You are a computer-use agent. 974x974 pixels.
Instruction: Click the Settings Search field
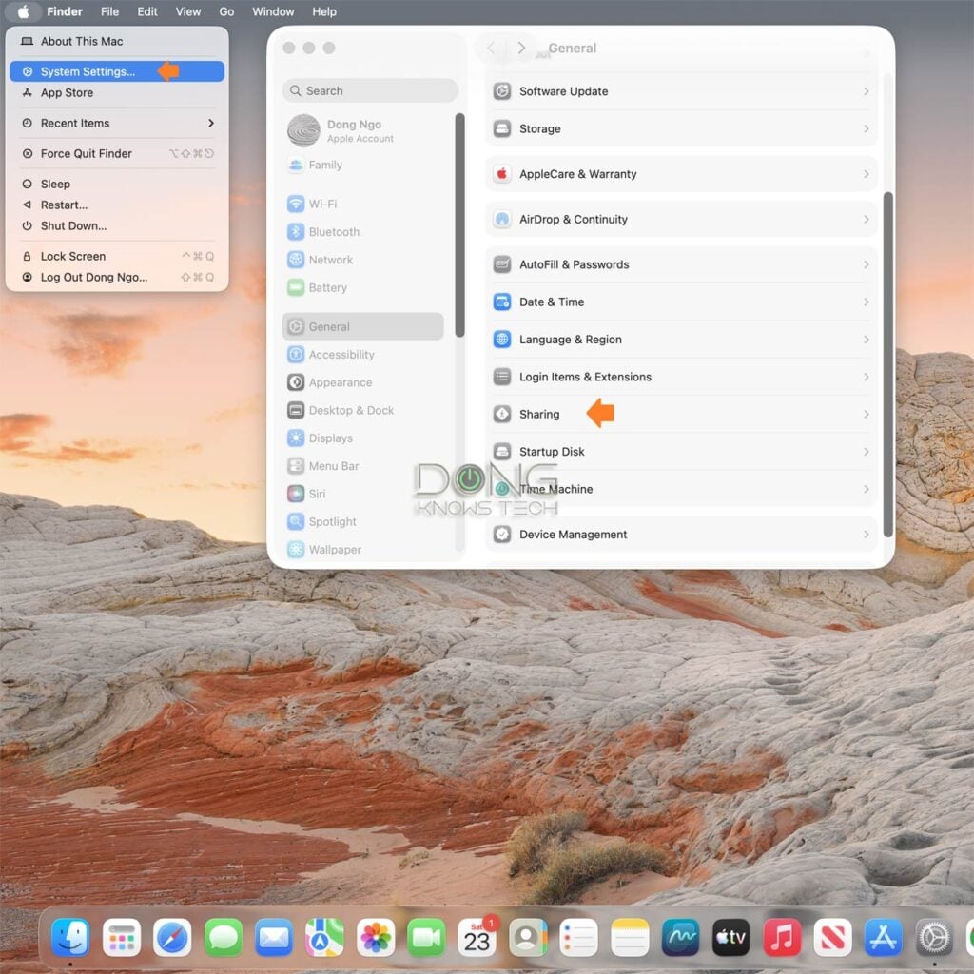370,90
